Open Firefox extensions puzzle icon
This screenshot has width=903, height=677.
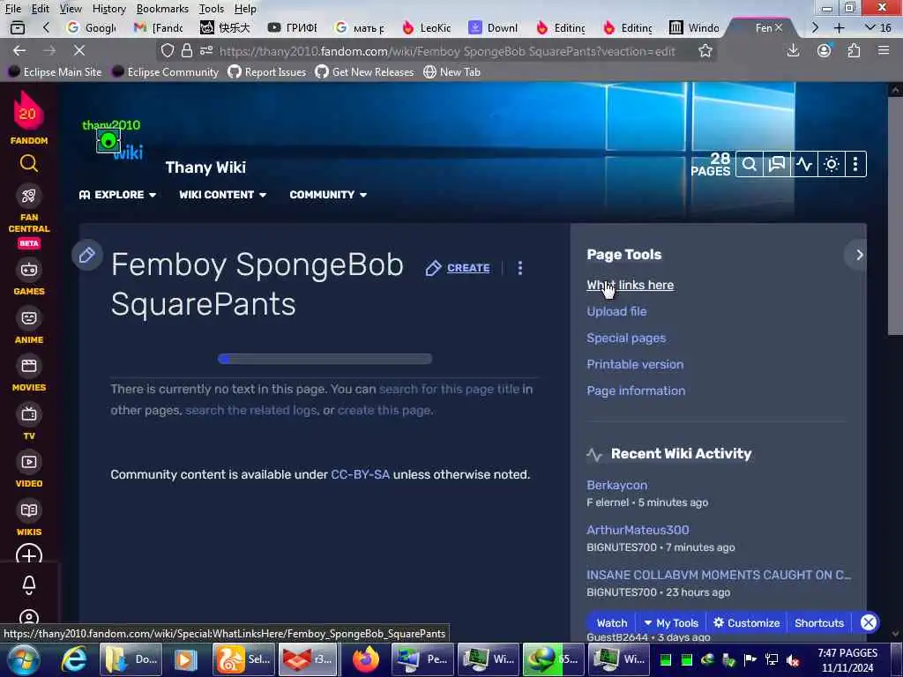[x=854, y=50]
